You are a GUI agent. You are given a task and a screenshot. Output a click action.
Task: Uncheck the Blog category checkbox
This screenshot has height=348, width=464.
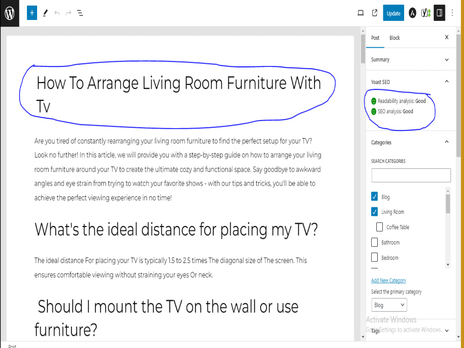(374, 196)
